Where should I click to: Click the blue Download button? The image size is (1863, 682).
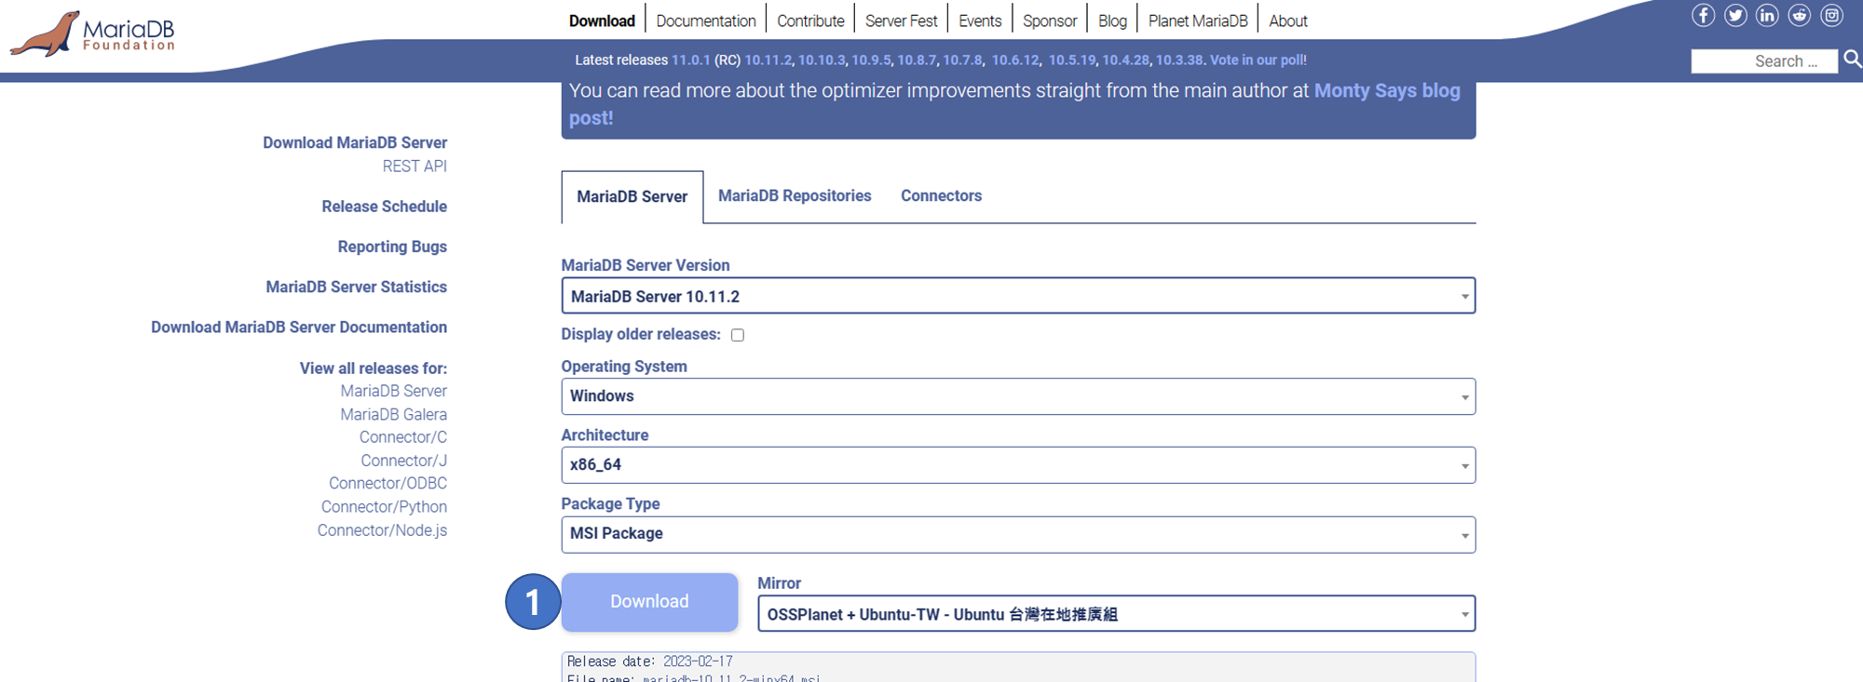click(x=649, y=602)
